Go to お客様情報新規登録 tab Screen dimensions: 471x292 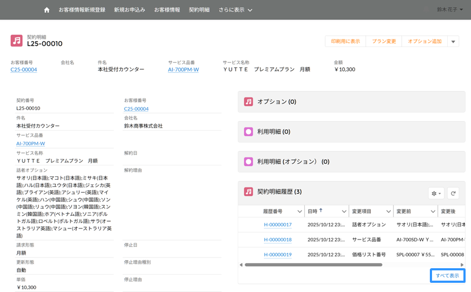pos(83,10)
